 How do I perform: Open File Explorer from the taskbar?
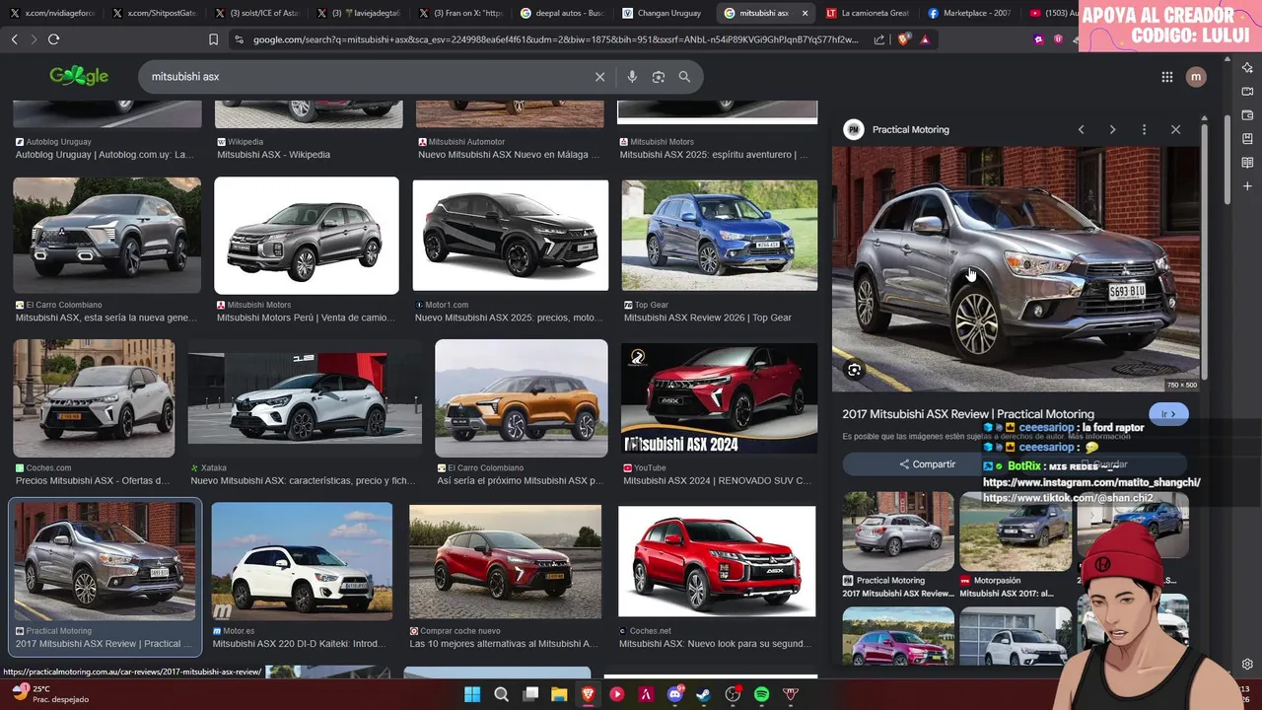[x=559, y=694]
